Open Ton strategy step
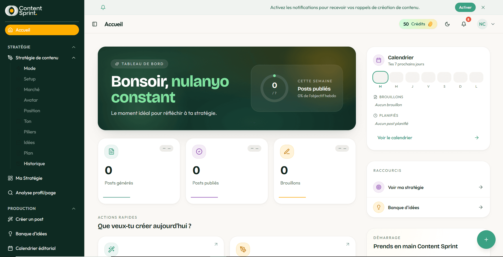This screenshot has width=503, height=257. [28, 121]
